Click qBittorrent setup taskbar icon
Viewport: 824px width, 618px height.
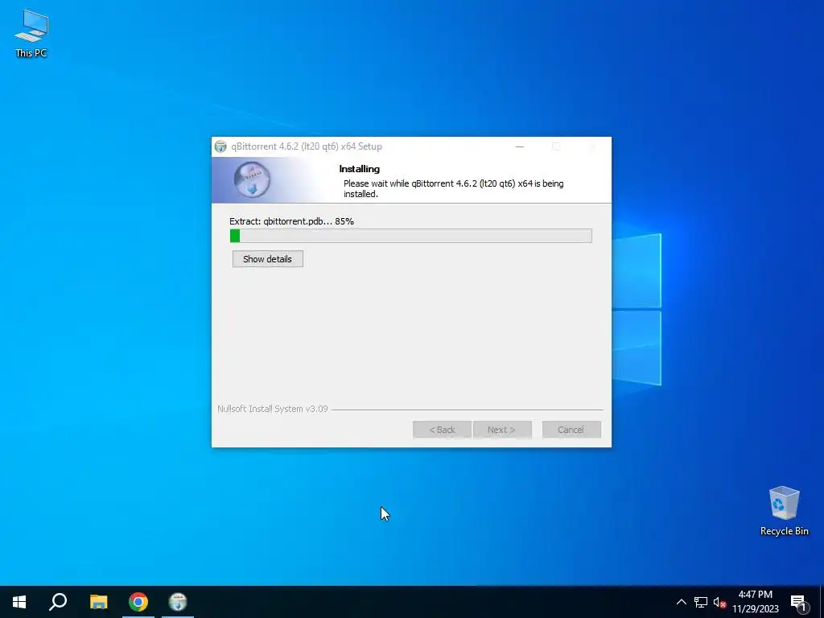coord(178,602)
